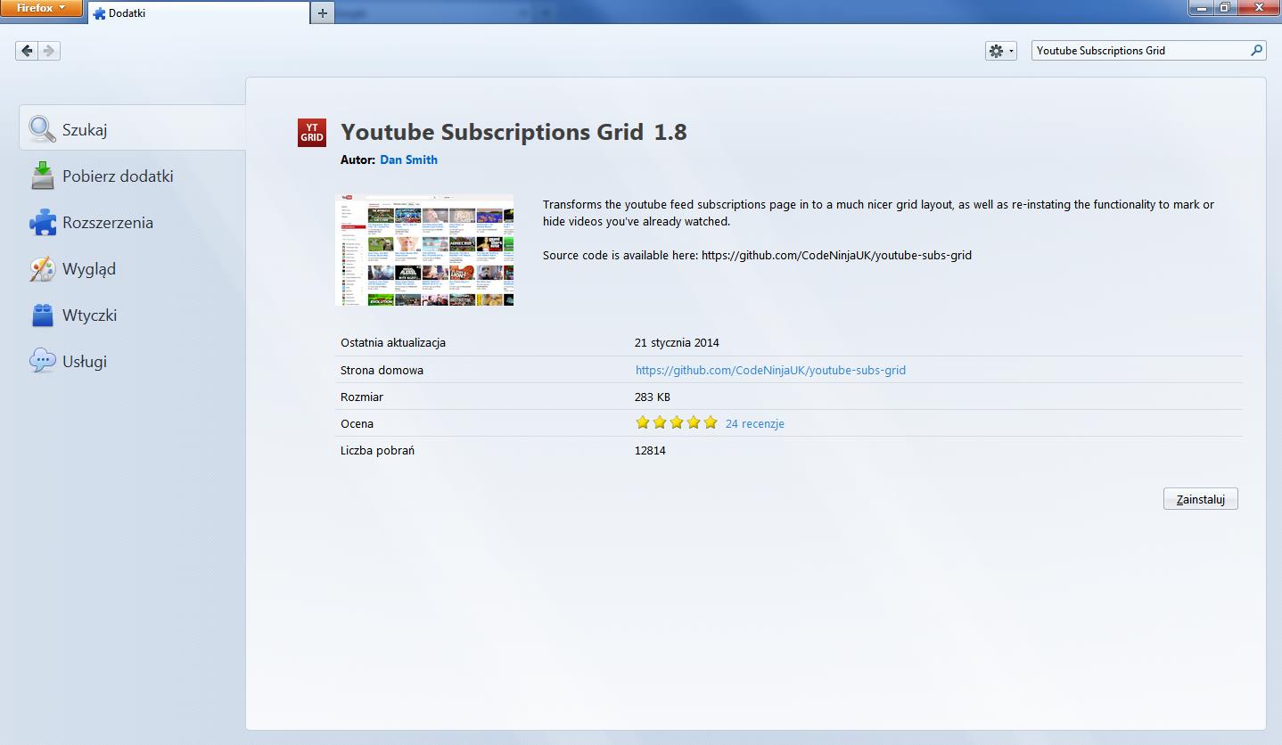Open the 24 recenzje reviews link
Screen dimensions: 1282x745
754,423
